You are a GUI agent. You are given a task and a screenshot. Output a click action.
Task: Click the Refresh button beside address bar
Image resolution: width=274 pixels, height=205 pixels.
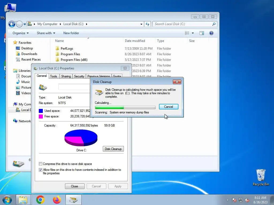147,24
